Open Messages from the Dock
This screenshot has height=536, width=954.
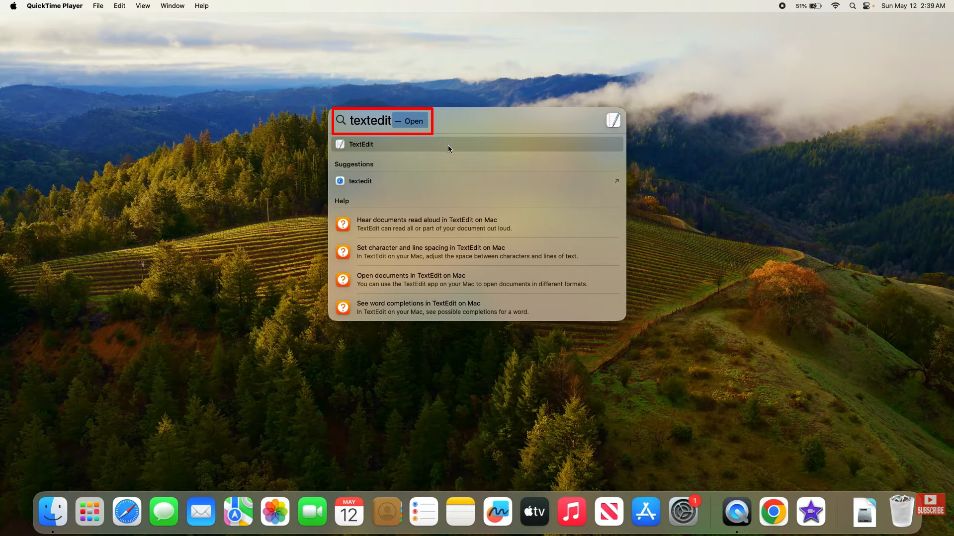point(164,512)
